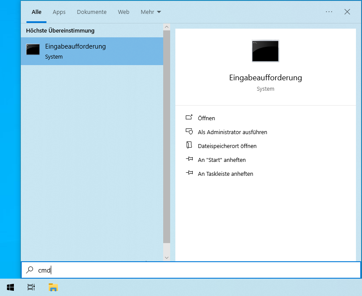The height and width of the screenshot is (296, 362).
Task: Expand the Mehr dropdown filter
Action: pos(151,12)
